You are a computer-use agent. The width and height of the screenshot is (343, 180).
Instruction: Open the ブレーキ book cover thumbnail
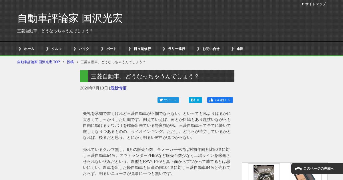[264, 172]
